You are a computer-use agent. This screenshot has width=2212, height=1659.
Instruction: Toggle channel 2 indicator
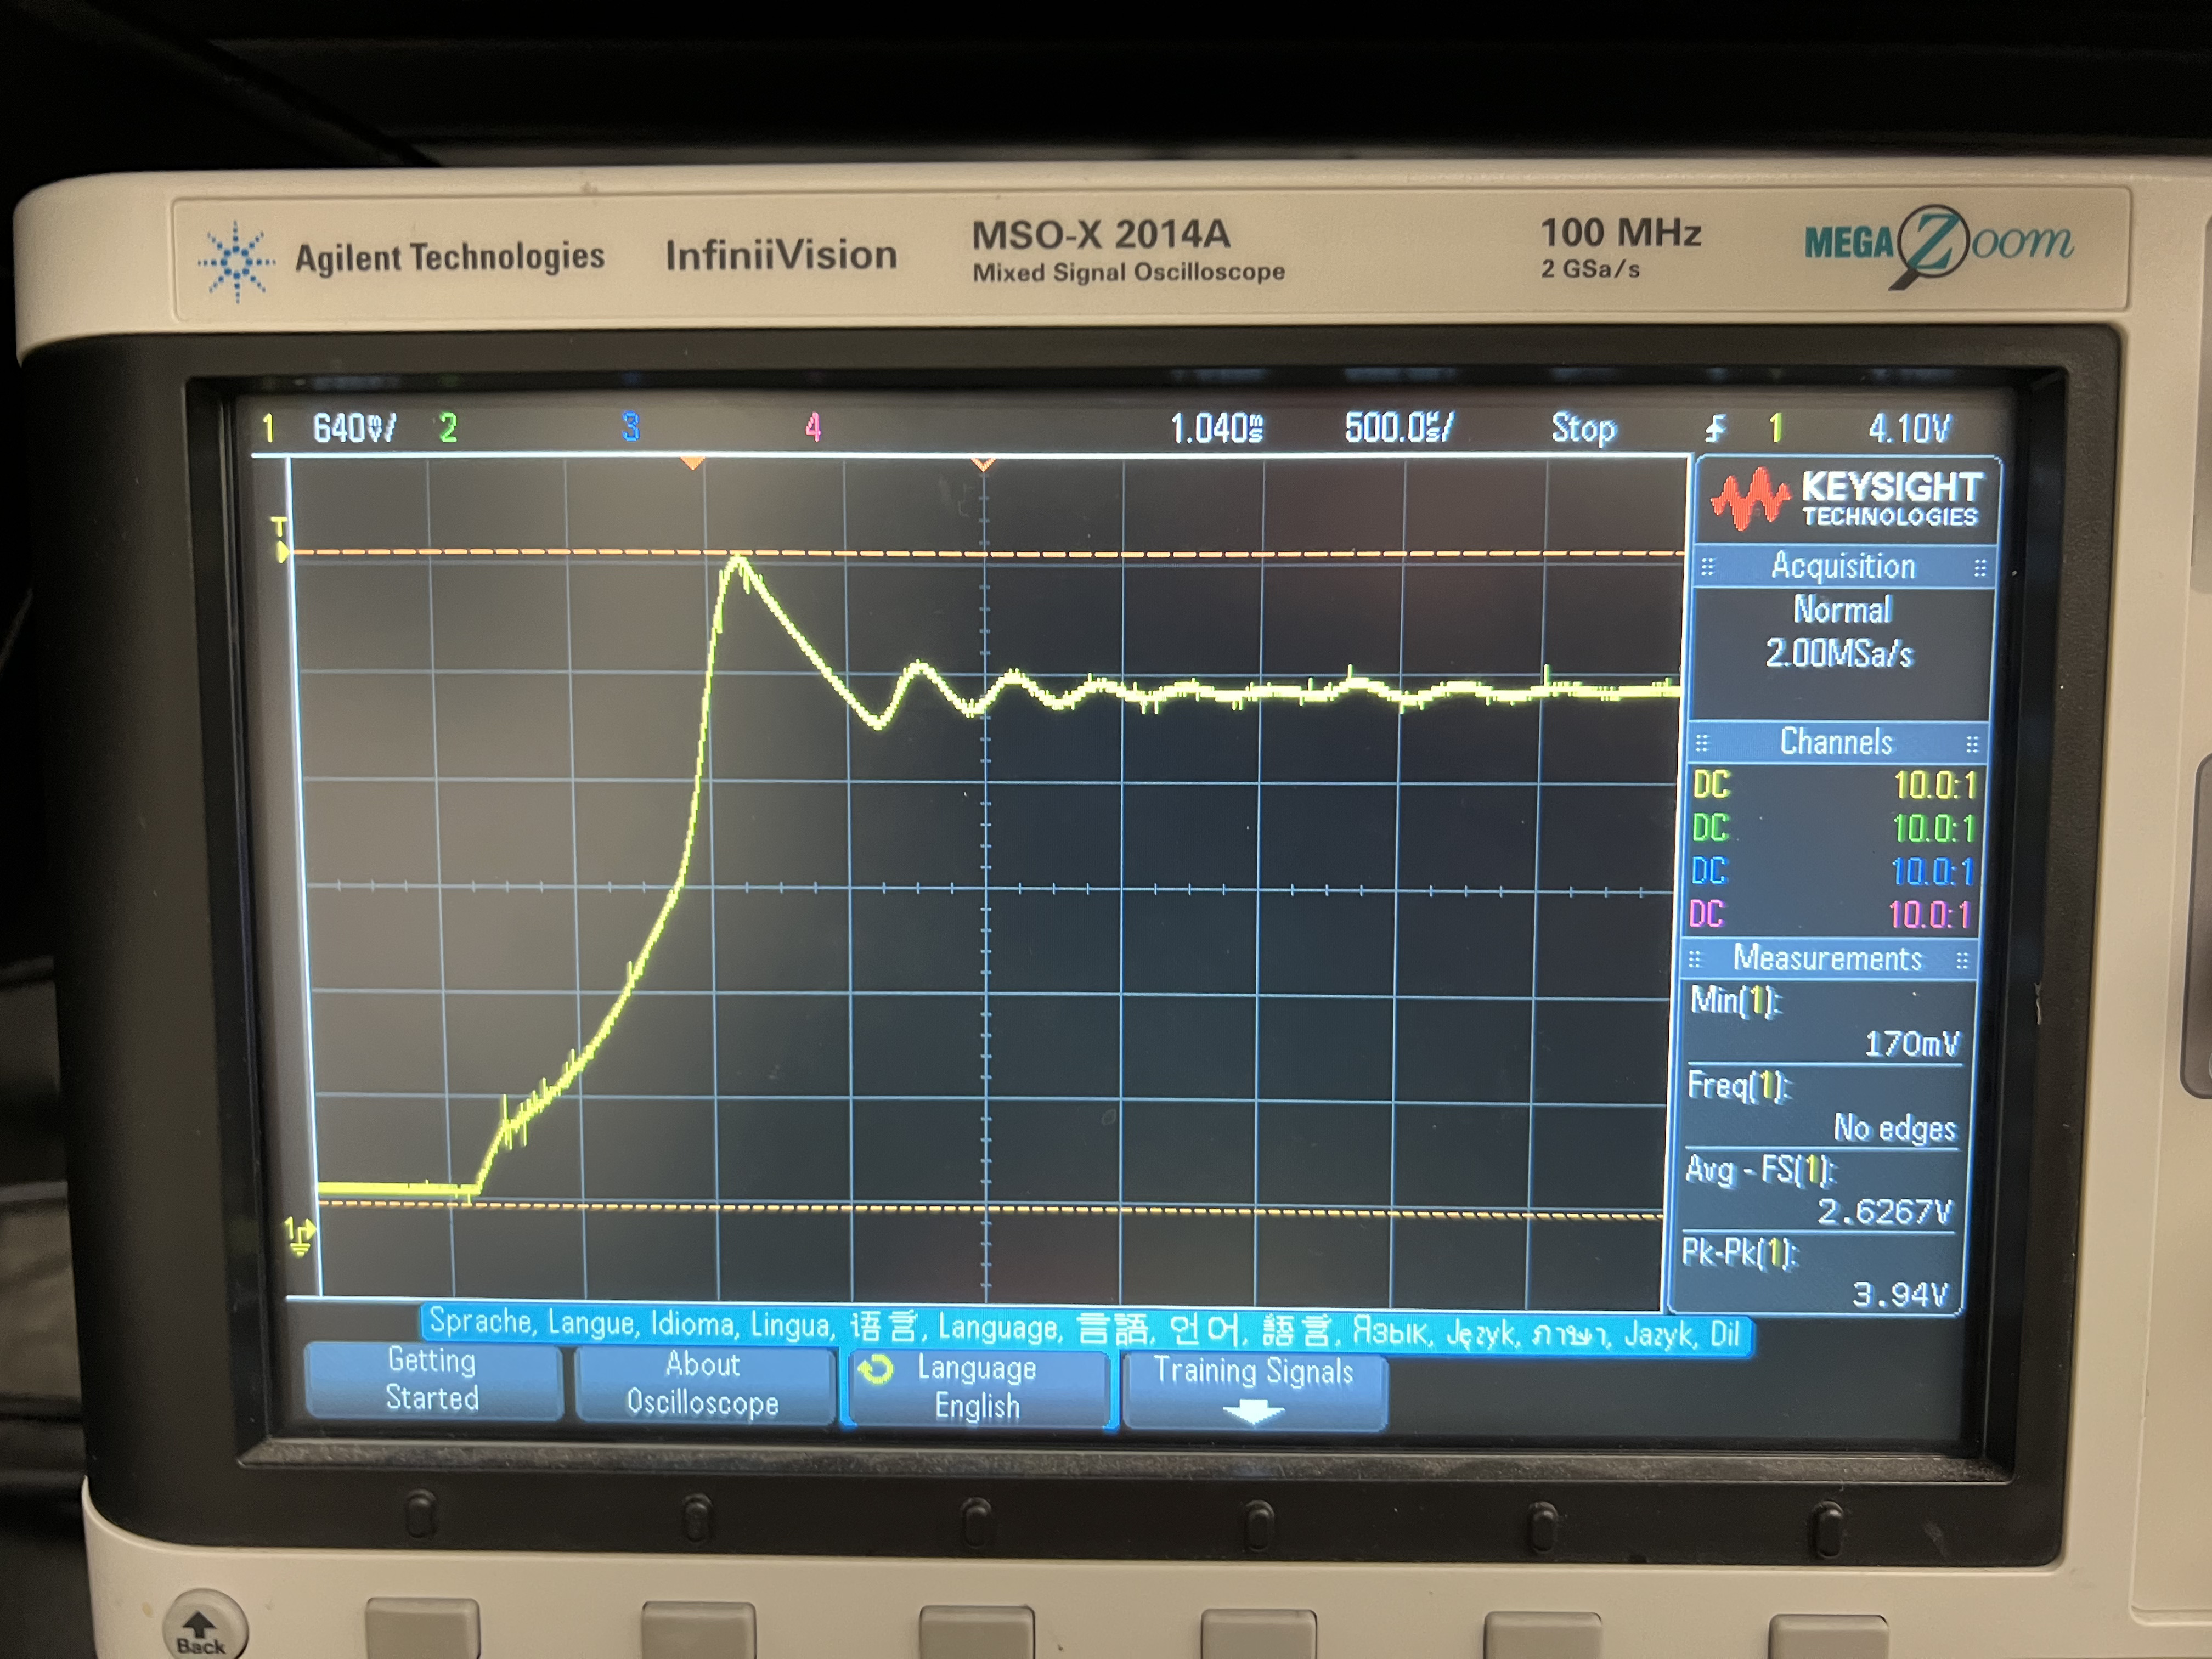(x=448, y=428)
